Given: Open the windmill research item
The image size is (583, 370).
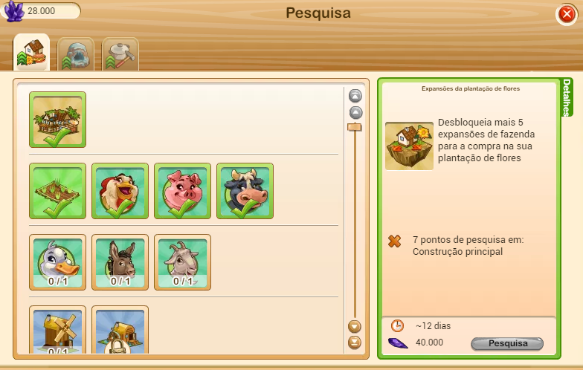Looking at the screenshot, I should coord(58,330).
